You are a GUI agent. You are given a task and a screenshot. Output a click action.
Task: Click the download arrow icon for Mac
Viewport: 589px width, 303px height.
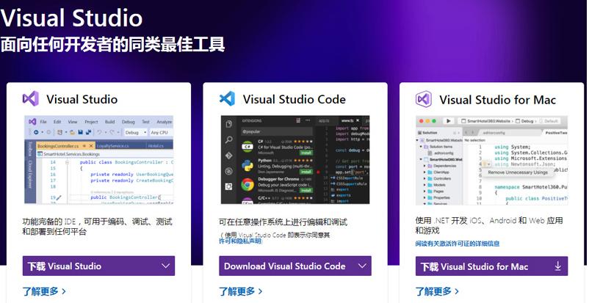point(558,266)
